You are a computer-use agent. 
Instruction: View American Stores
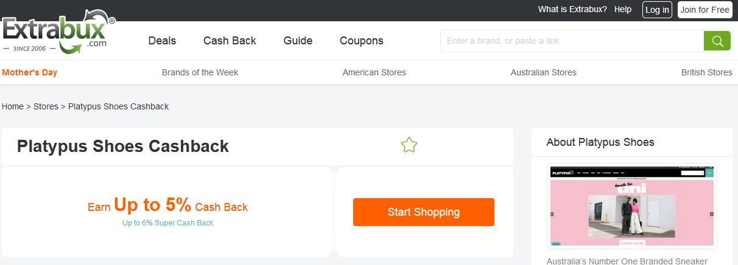click(374, 72)
